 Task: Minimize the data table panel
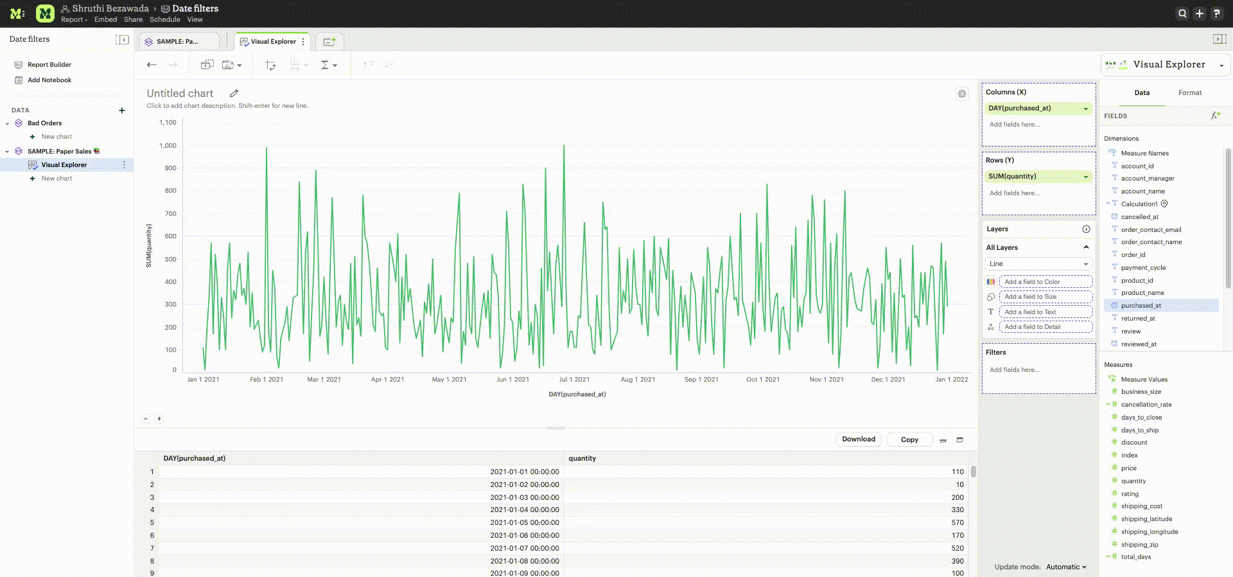pyautogui.click(x=943, y=440)
